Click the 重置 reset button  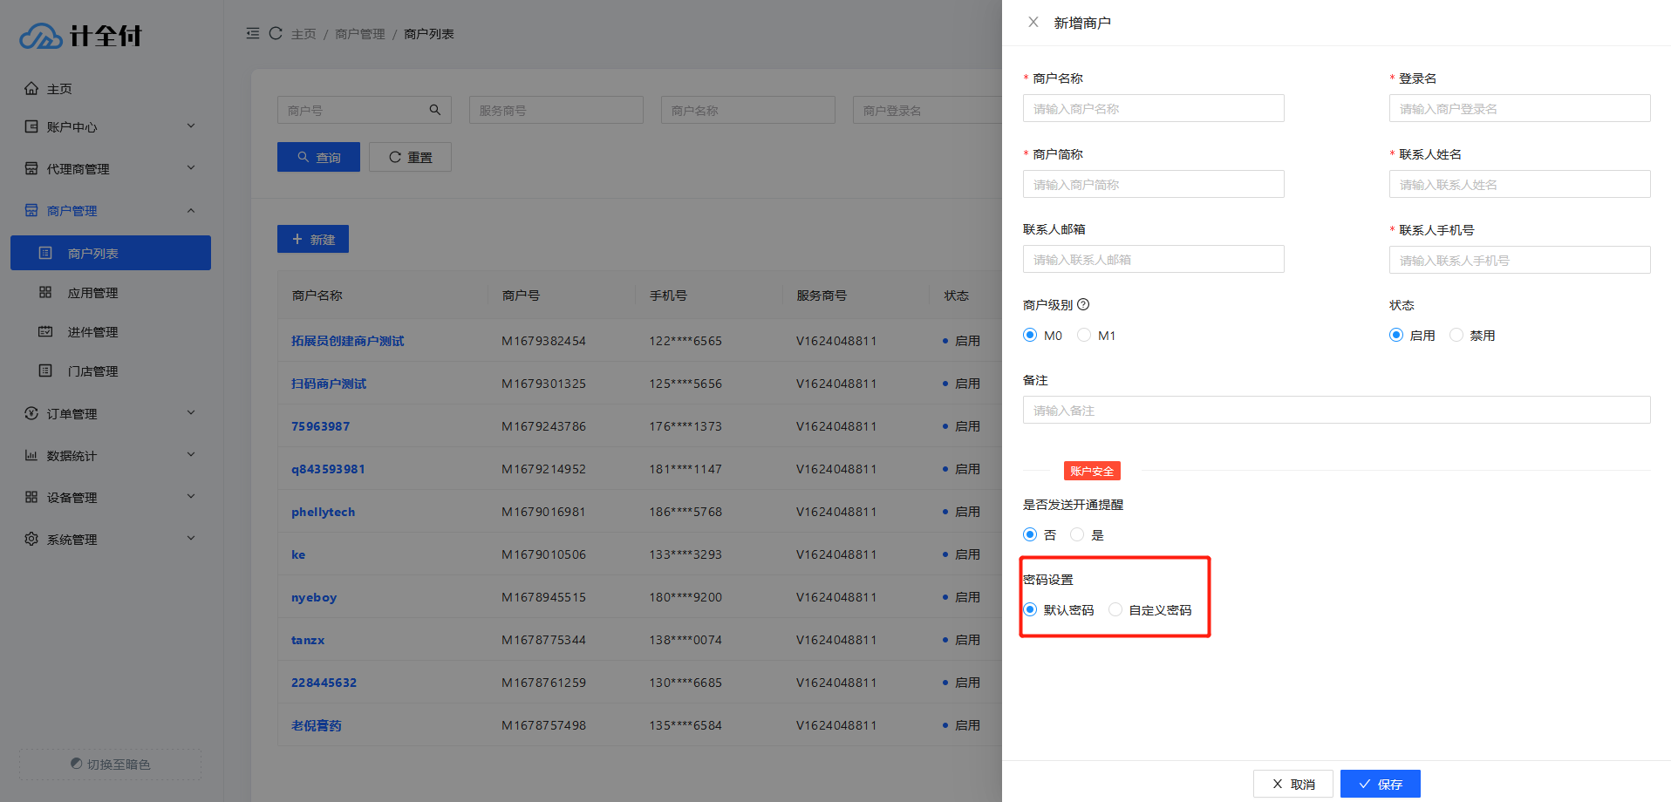pos(410,157)
